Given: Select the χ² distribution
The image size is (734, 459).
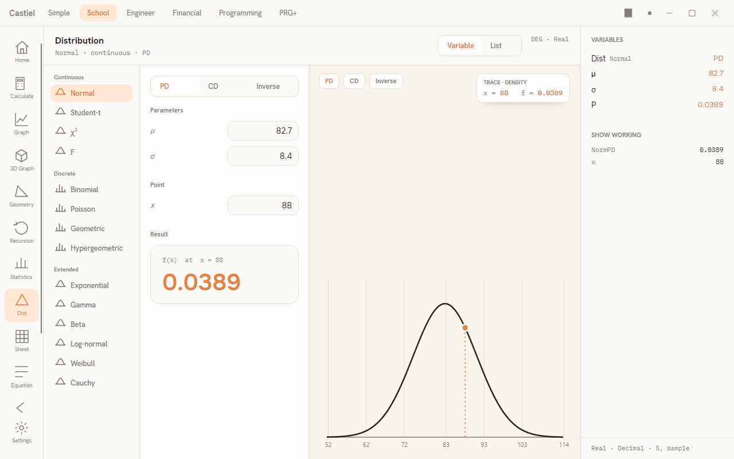Looking at the screenshot, I should 91,132.
